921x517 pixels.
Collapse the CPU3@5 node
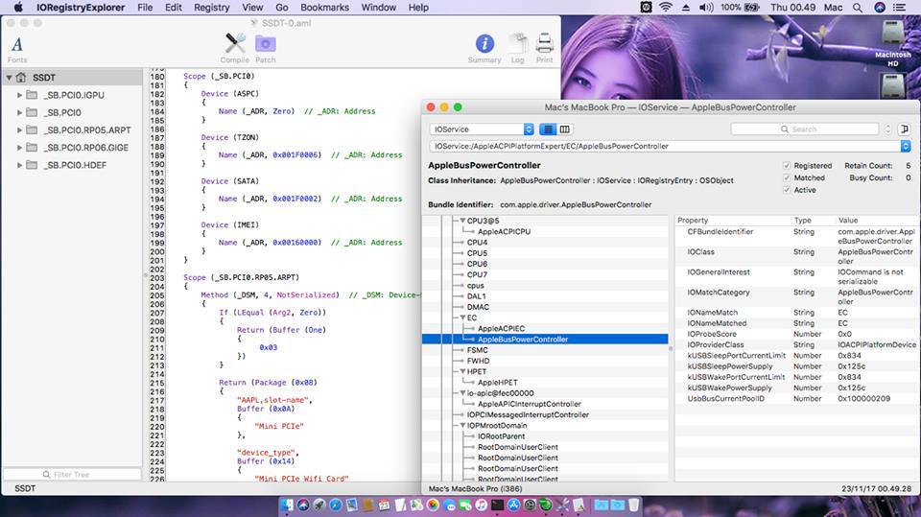[x=462, y=221]
